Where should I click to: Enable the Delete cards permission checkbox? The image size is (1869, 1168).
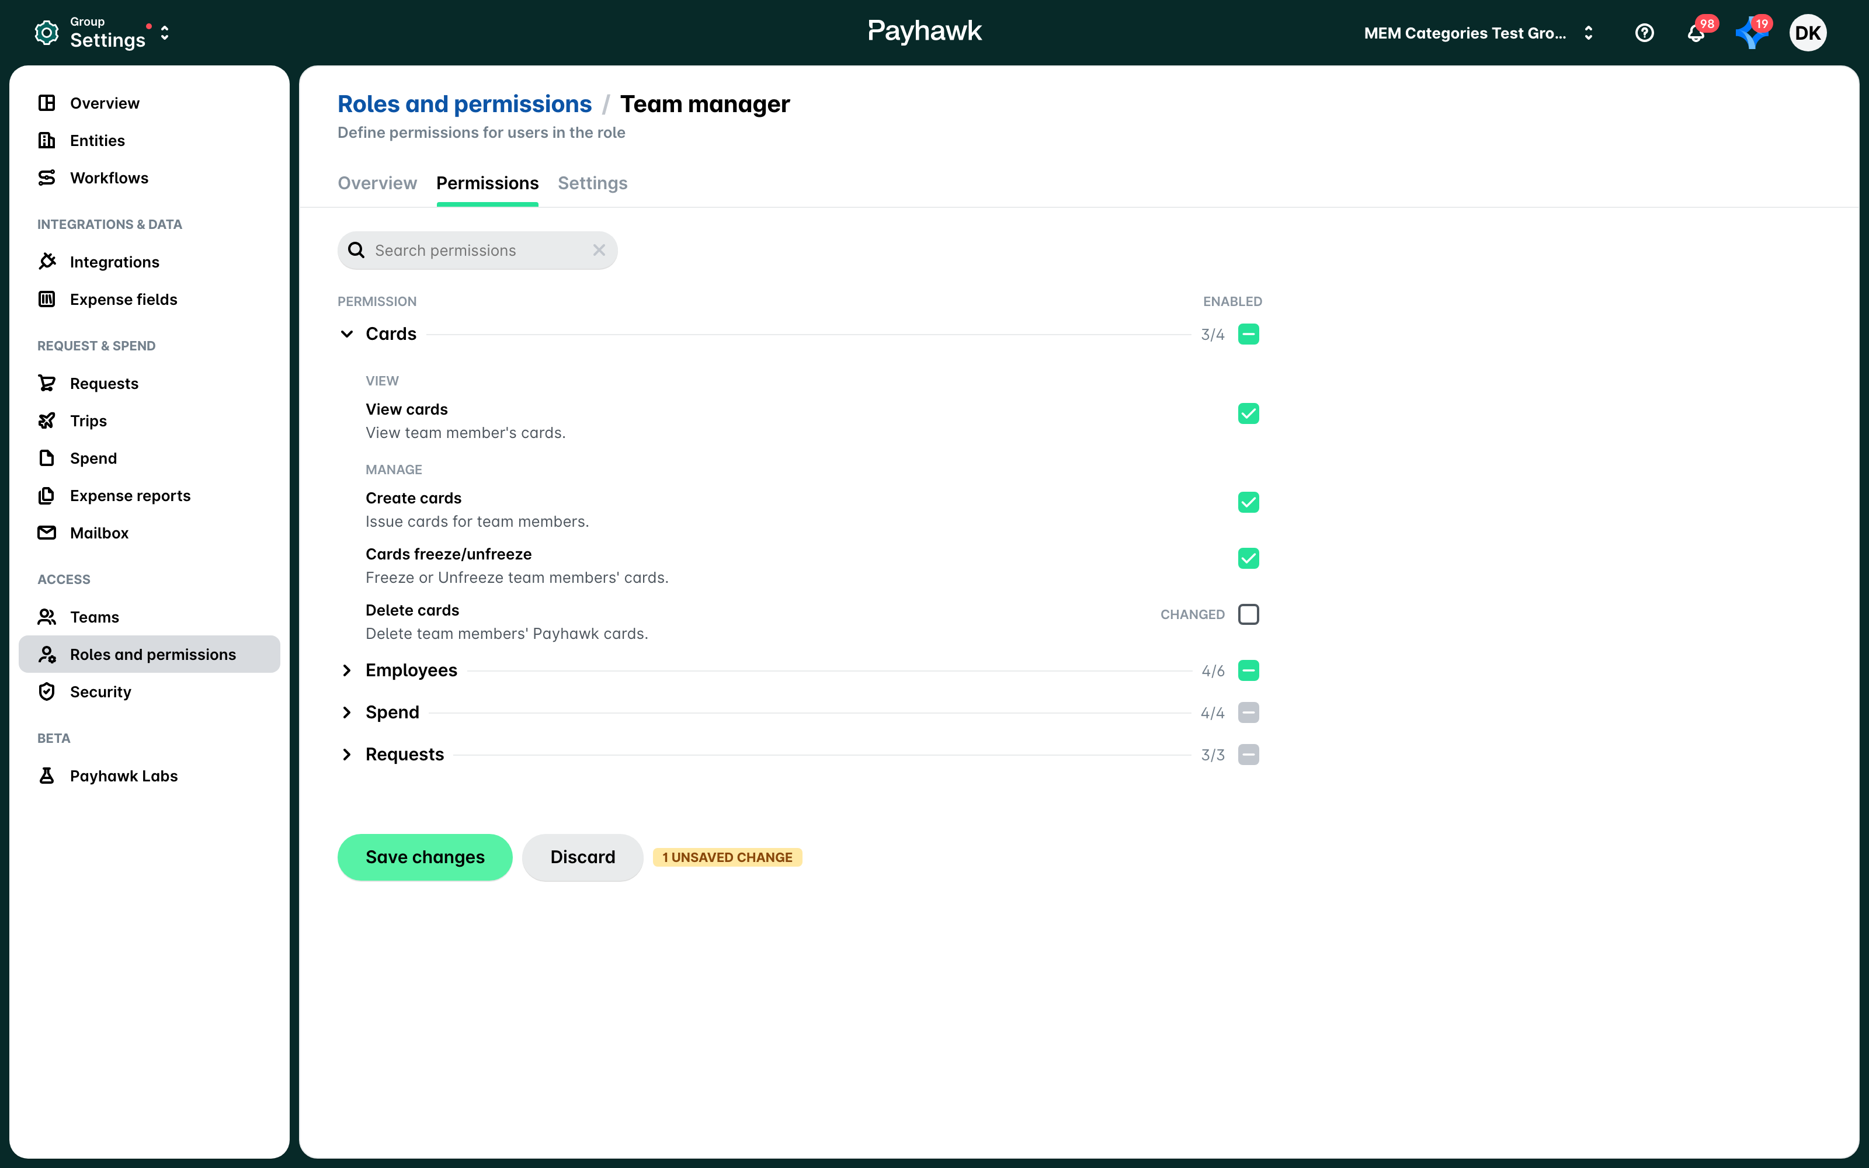pyautogui.click(x=1248, y=614)
